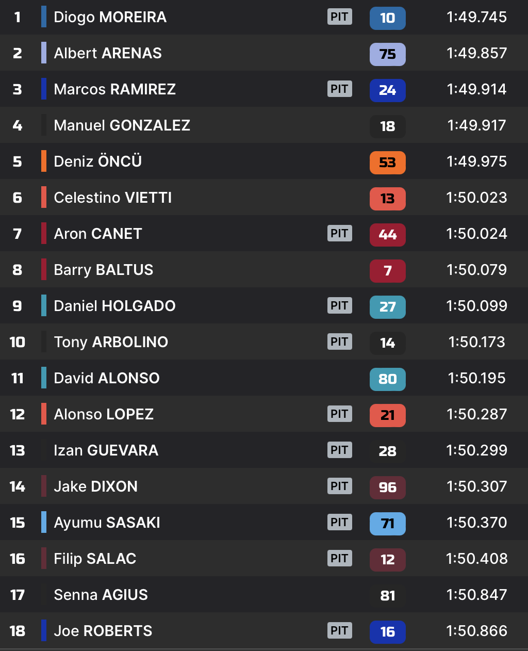This screenshot has width=528, height=651.
Task: Click number badge 80 for David Alonso
Action: pos(387,379)
